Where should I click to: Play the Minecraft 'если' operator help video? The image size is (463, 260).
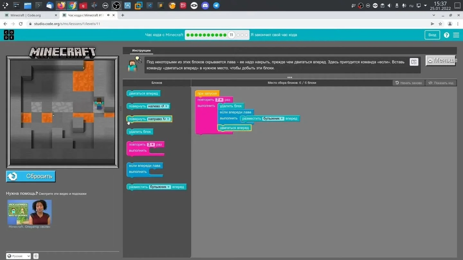pos(29,212)
